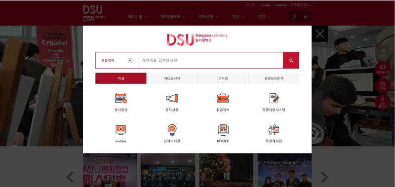Image resolution: width=395 pixels, height=187 pixels.
Task: Open the Language link
Action: [x=280, y=5]
